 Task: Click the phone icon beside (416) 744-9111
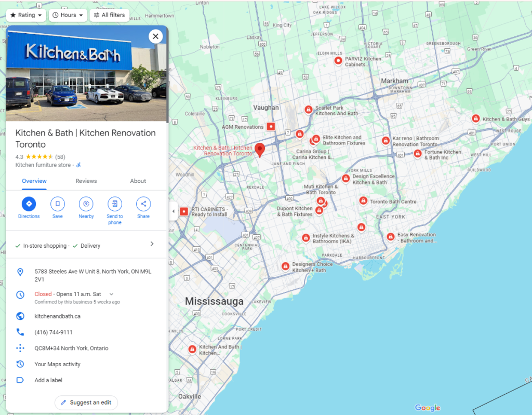click(19, 332)
